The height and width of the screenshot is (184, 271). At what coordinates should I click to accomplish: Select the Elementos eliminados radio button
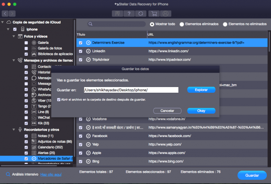182,24
